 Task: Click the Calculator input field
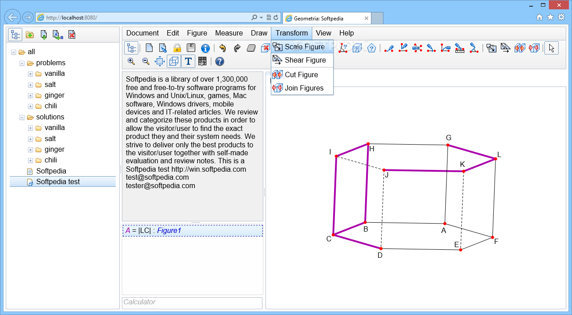tap(192, 302)
